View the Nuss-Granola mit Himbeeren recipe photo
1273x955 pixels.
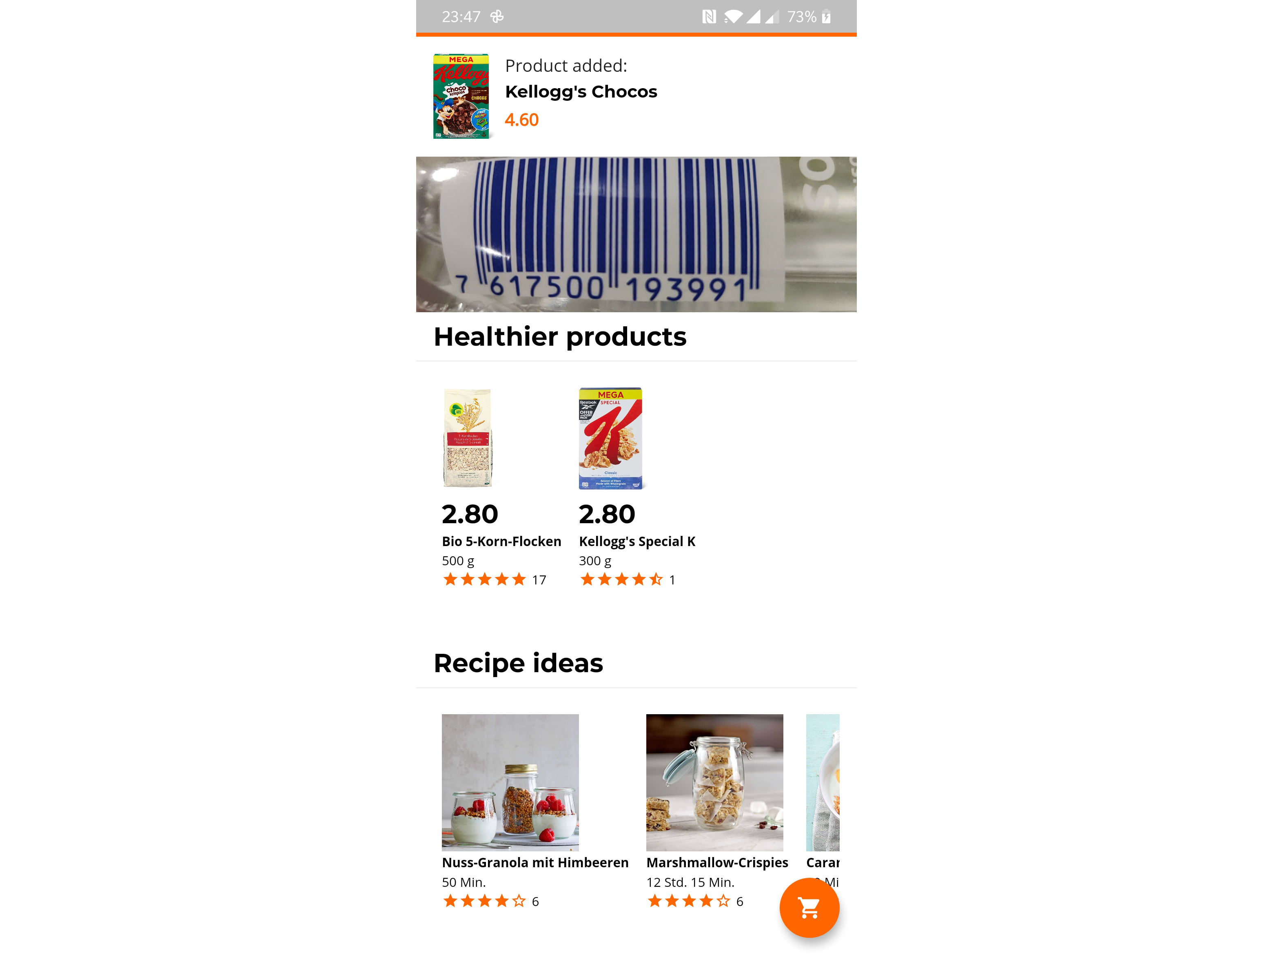click(510, 782)
